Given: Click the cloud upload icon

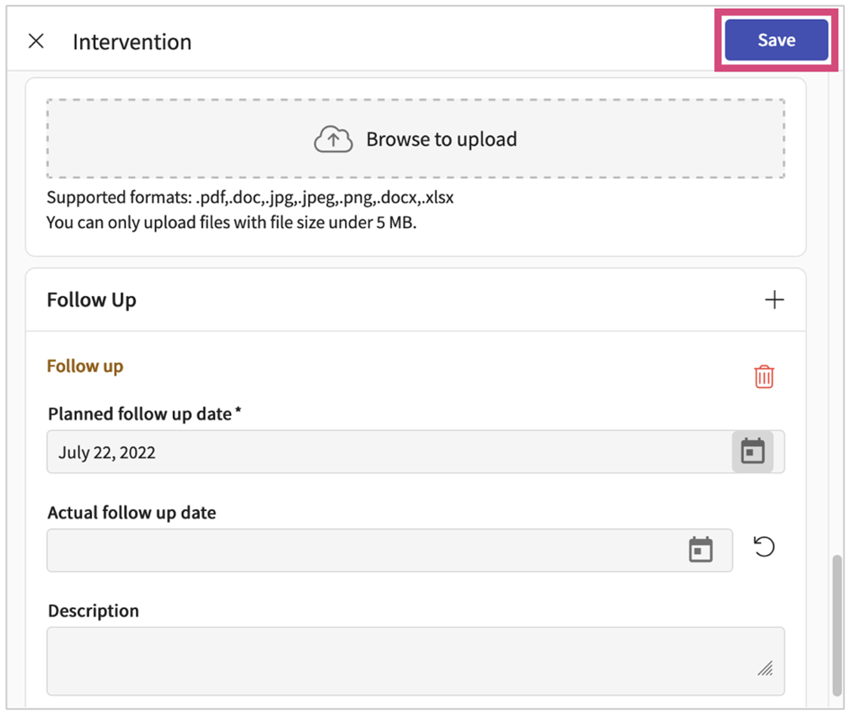Looking at the screenshot, I should tap(333, 139).
